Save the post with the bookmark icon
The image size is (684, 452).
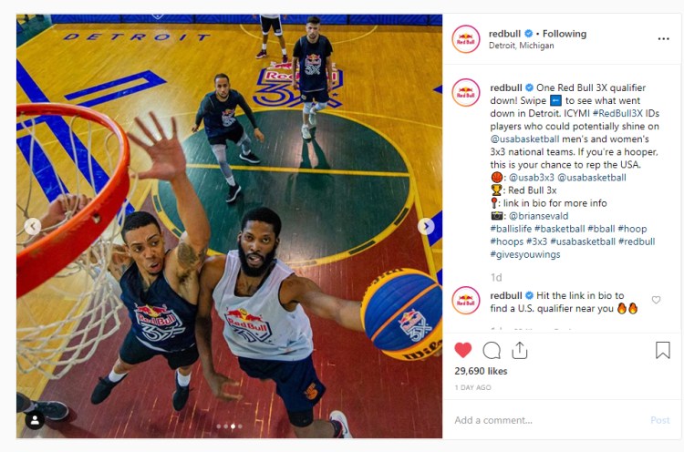(663, 350)
